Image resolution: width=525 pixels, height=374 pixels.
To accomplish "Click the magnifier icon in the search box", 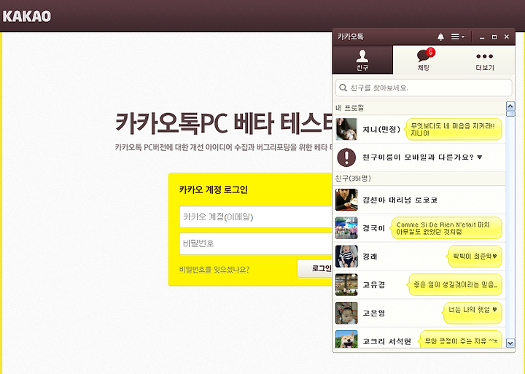I will point(343,87).
